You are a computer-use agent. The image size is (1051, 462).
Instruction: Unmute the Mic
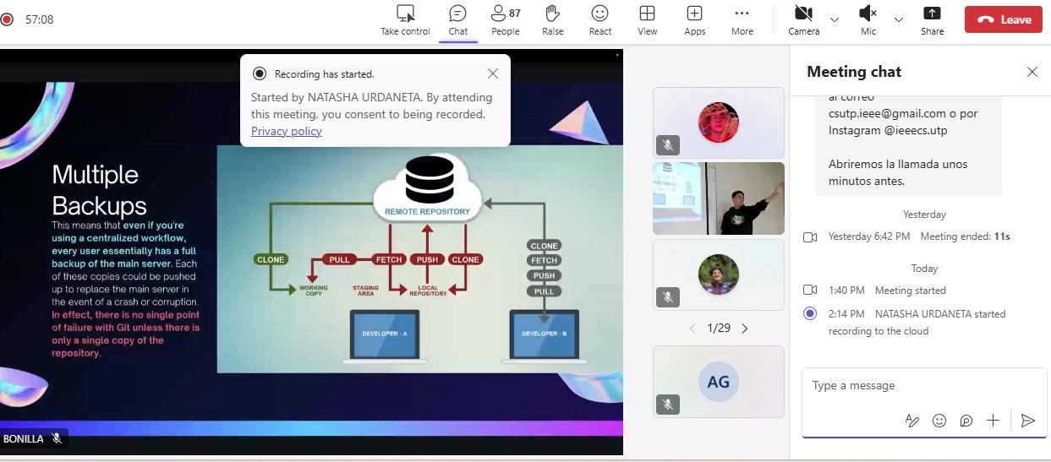pyautogui.click(x=868, y=19)
